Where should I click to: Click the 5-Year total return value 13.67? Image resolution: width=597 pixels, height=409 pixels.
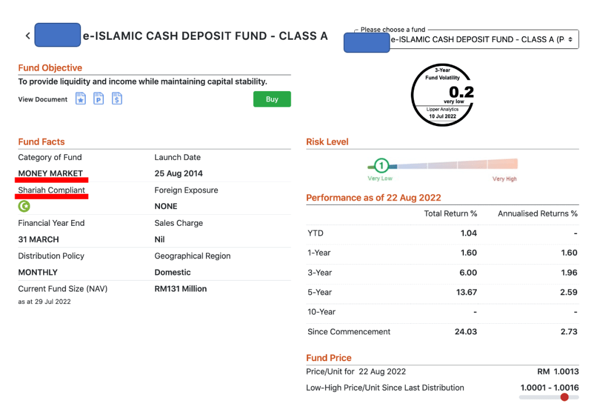(466, 292)
